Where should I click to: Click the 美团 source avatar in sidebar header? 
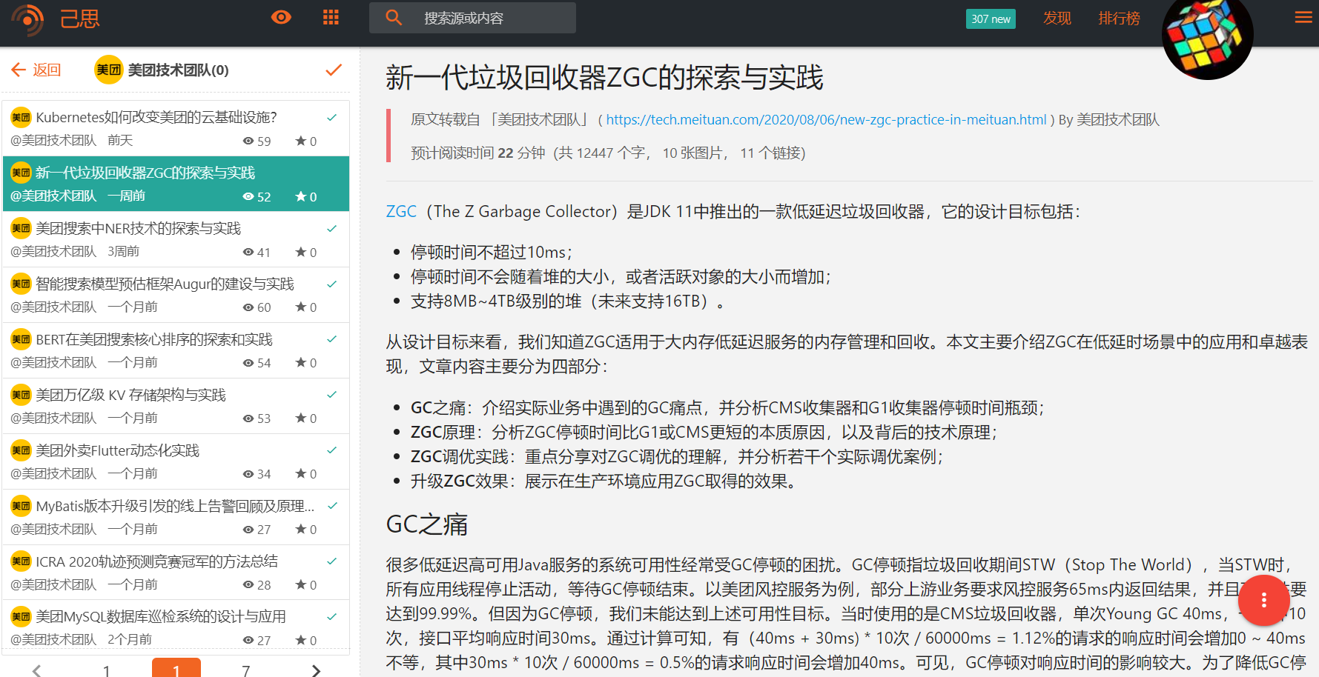pyautogui.click(x=108, y=70)
